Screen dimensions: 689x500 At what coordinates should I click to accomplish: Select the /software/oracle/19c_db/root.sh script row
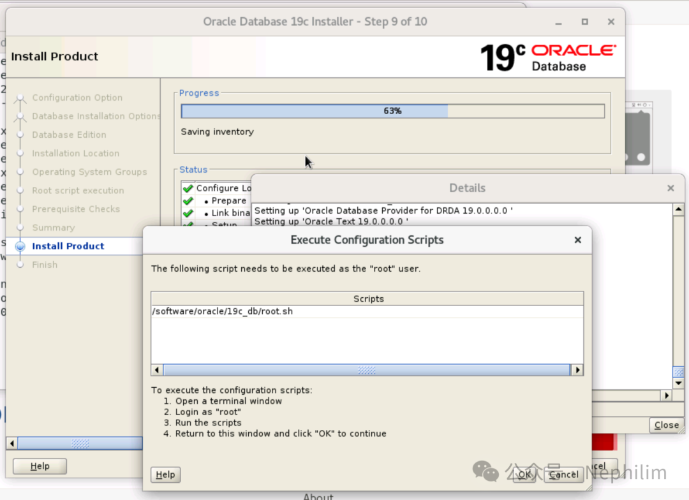[x=367, y=311]
